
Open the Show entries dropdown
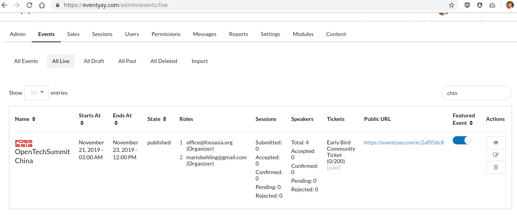coord(36,93)
